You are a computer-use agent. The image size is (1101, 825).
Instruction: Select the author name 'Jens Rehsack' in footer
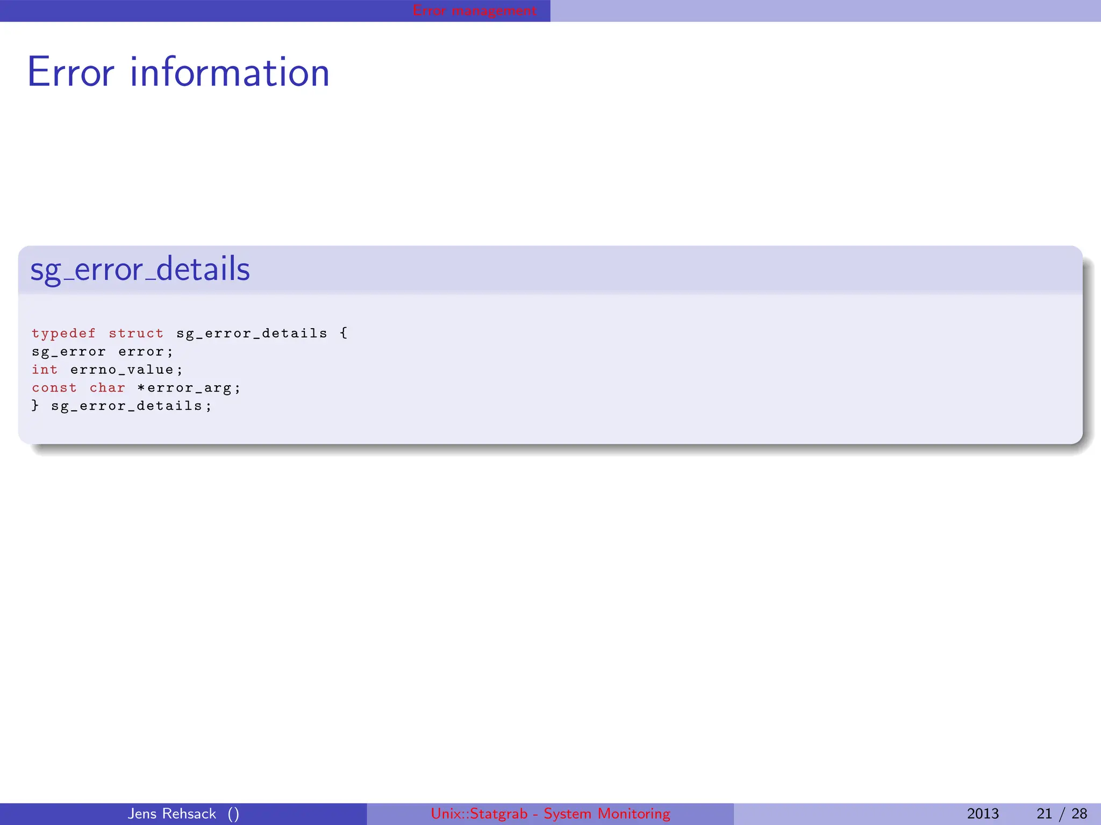(172, 814)
